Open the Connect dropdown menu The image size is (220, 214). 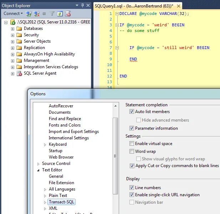[x=13, y=14]
